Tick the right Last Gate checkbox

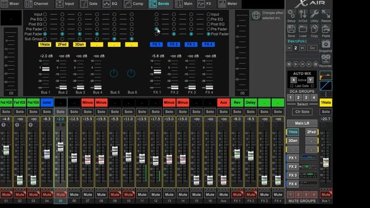coord(312,86)
